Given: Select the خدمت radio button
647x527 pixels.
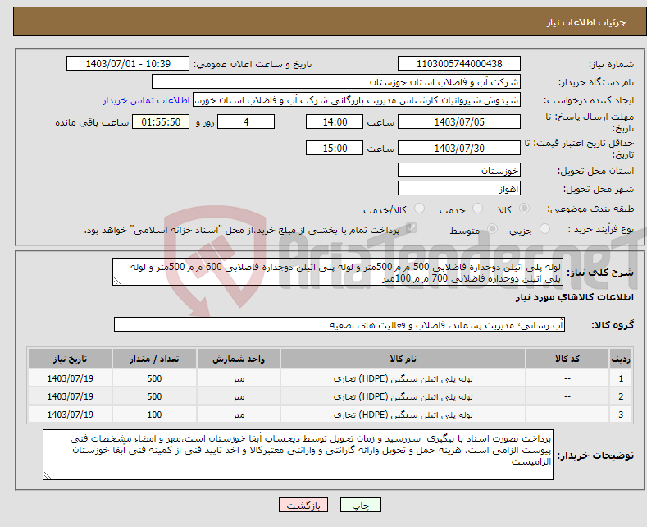Looking at the screenshot, I should point(477,209).
